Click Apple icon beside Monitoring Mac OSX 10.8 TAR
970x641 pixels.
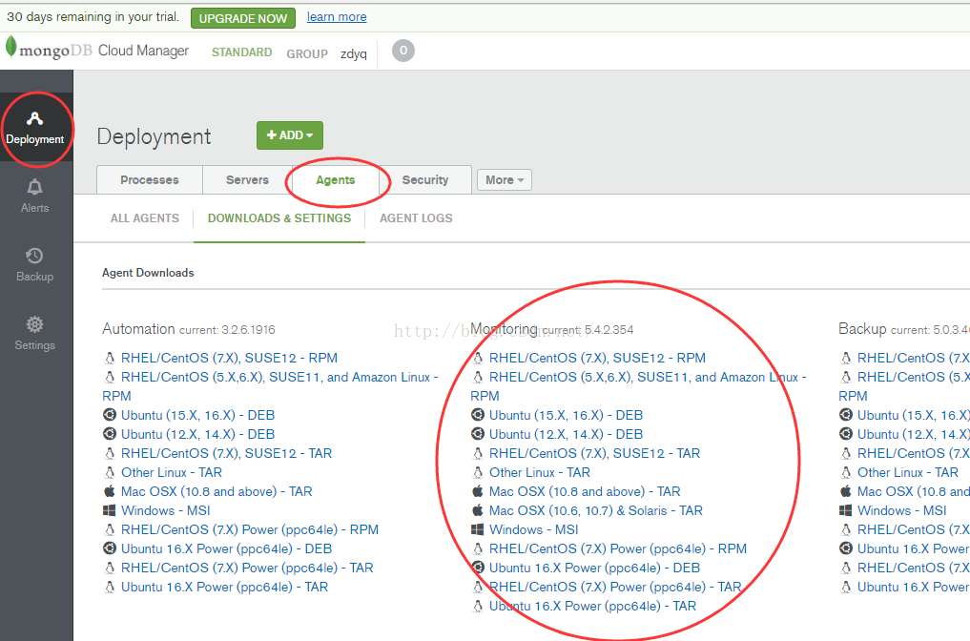coord(478,491)
